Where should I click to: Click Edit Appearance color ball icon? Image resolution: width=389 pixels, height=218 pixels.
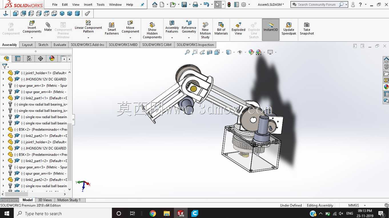[x=251, y=52]
